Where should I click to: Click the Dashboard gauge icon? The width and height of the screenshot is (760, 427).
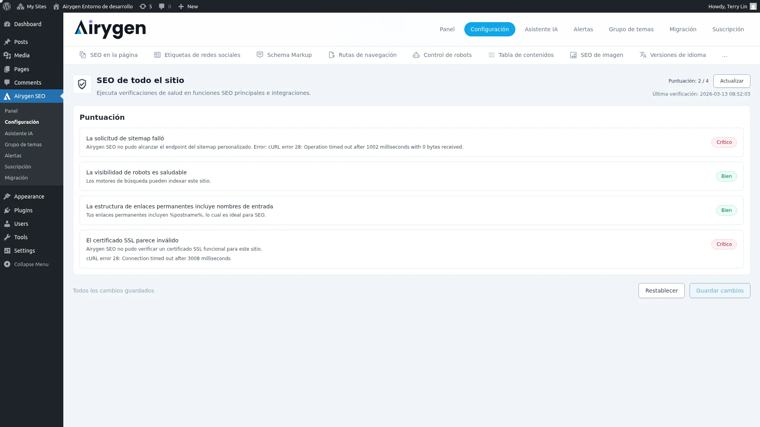pos(7,24)
